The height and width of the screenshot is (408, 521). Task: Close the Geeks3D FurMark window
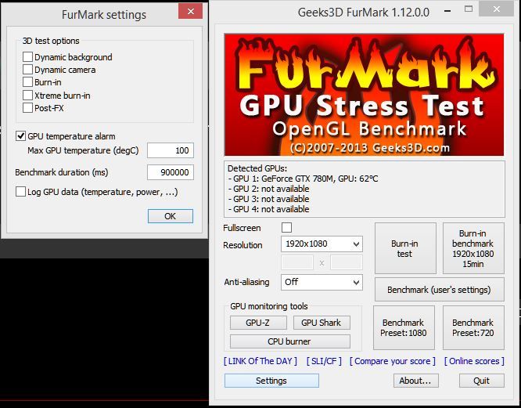(497, 9)
